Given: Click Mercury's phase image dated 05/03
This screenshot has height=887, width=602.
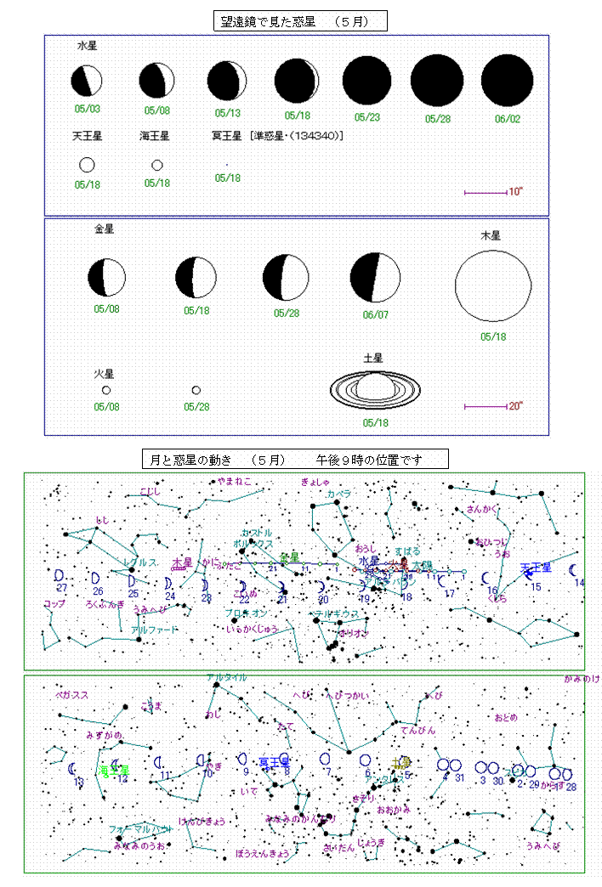Looking at the screenshot, I should [x=87, y=81].
